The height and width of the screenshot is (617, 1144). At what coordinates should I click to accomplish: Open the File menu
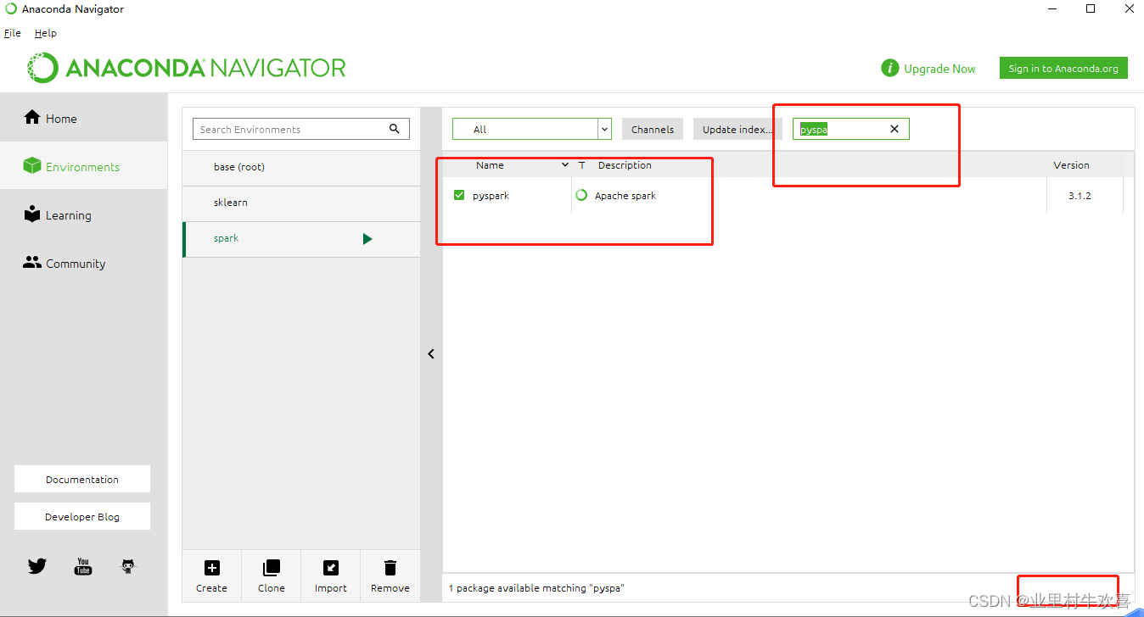point(13,33)
